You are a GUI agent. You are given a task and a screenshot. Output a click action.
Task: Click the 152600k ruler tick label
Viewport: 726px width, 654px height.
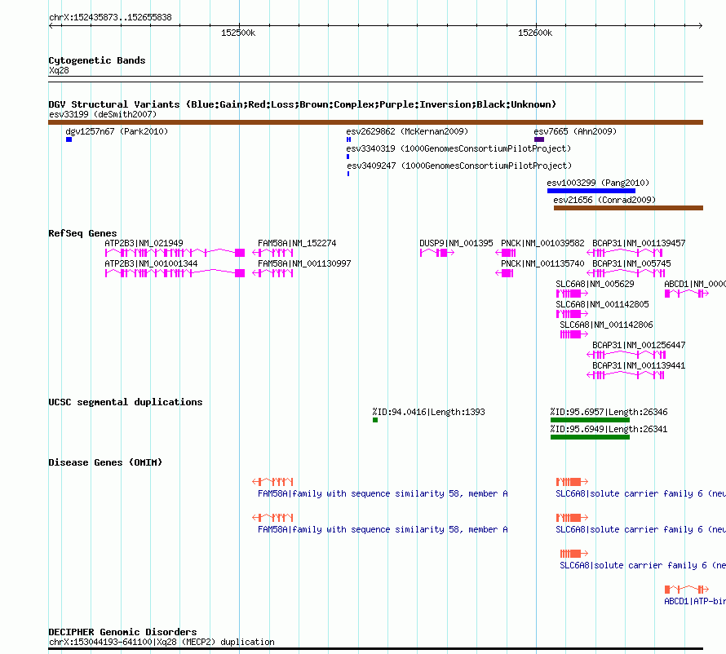[535, 33]
